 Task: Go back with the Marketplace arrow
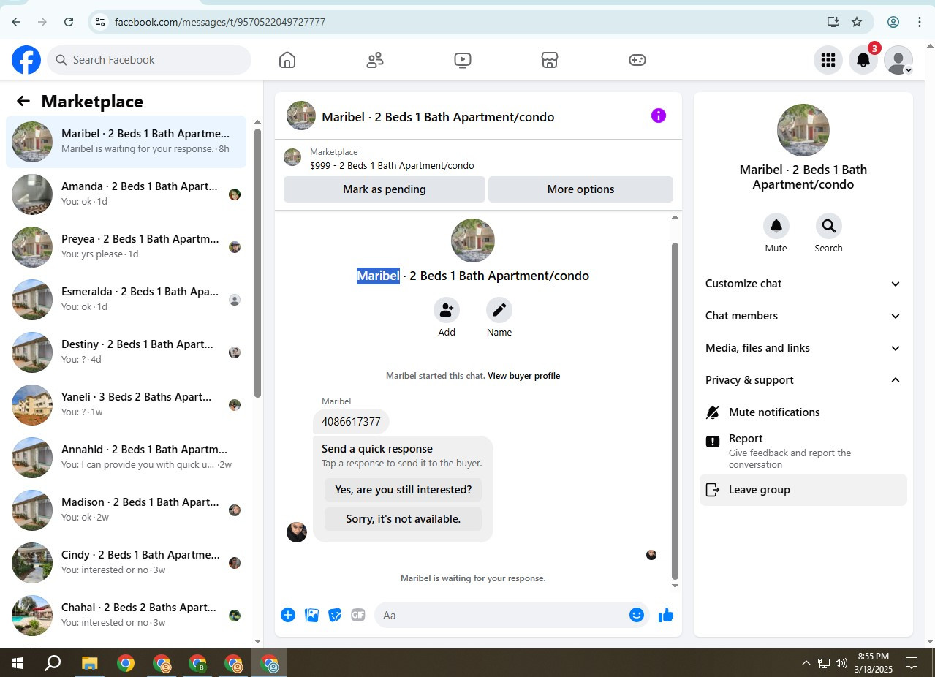(23, 102)
